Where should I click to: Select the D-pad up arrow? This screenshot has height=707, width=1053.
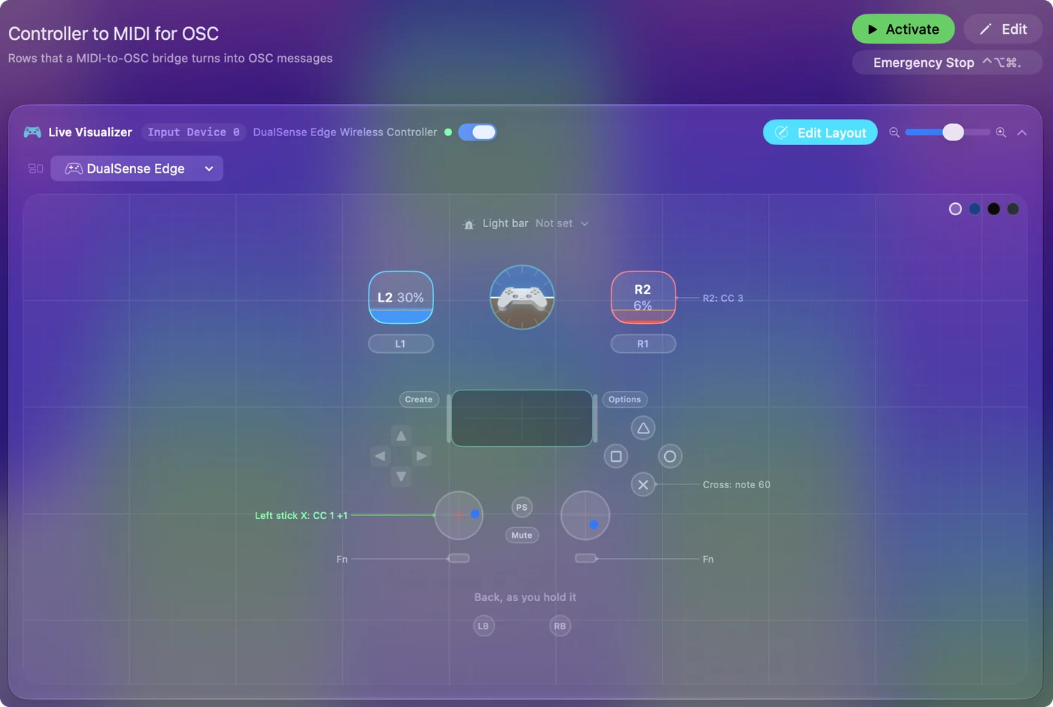(401, 435)
